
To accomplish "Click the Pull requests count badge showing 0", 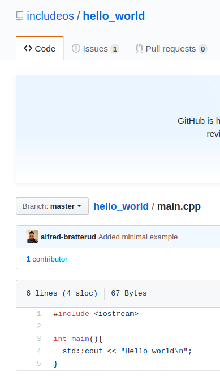I will point(203,49).
